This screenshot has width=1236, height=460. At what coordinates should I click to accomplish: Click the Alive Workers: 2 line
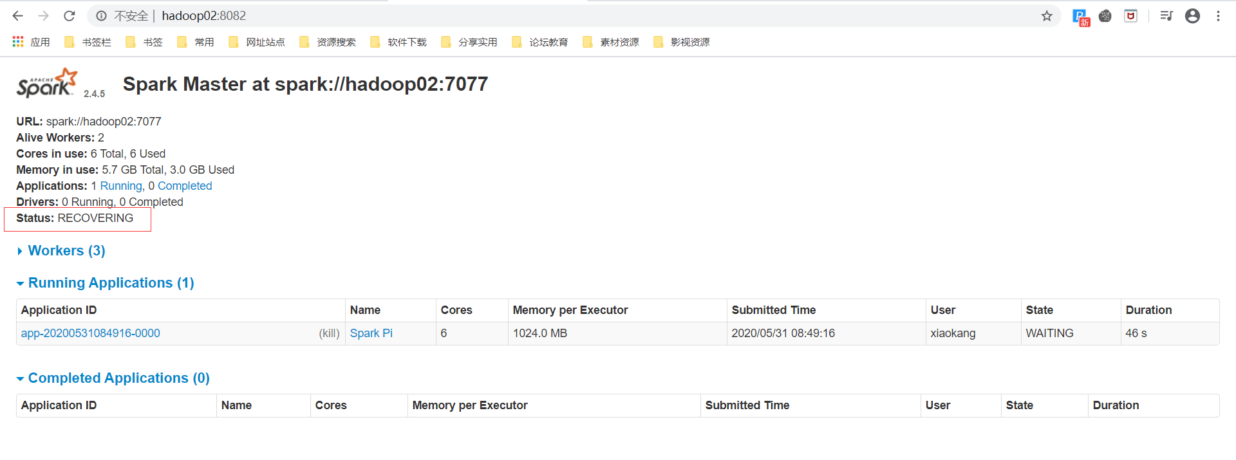pos(60,138)
